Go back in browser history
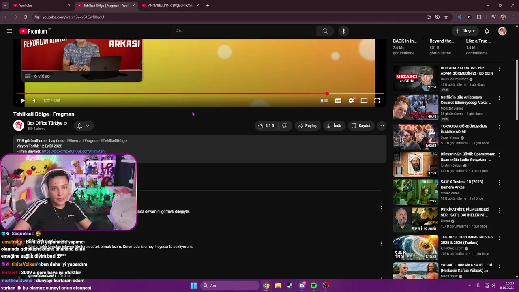The height and width of the screenshot is (292, 519). coord(6,17)
